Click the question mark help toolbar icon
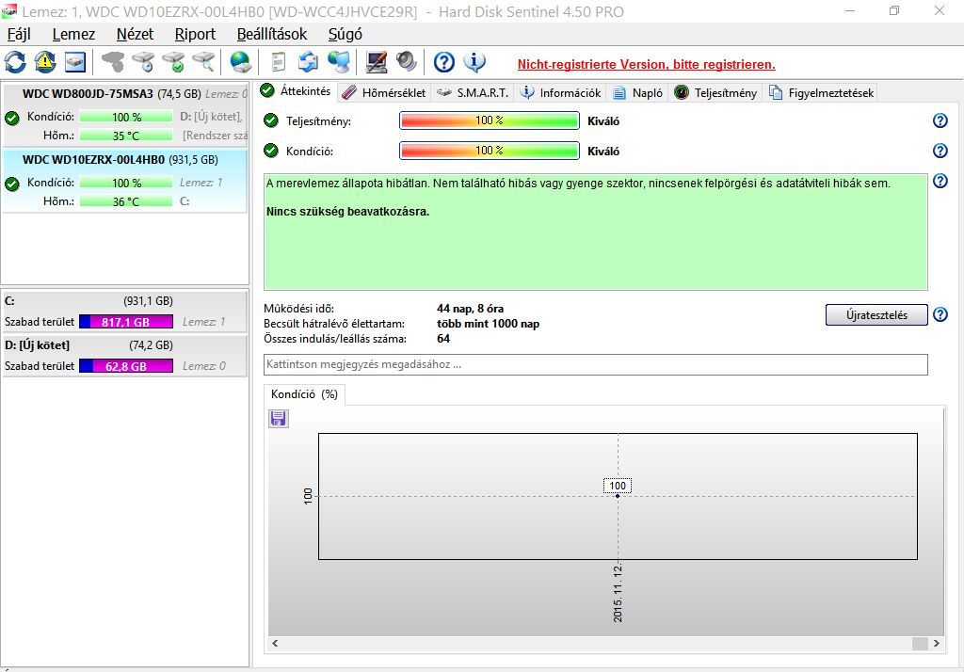This screenshot has width=964, height=672. (x=444, y=62)
